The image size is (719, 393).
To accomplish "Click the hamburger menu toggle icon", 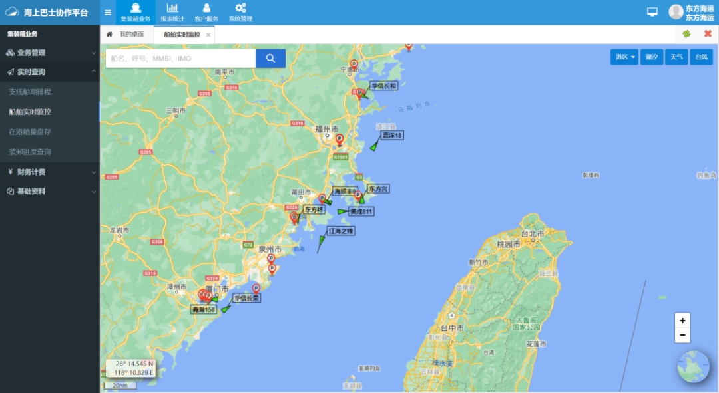I will tap(108, 12).
